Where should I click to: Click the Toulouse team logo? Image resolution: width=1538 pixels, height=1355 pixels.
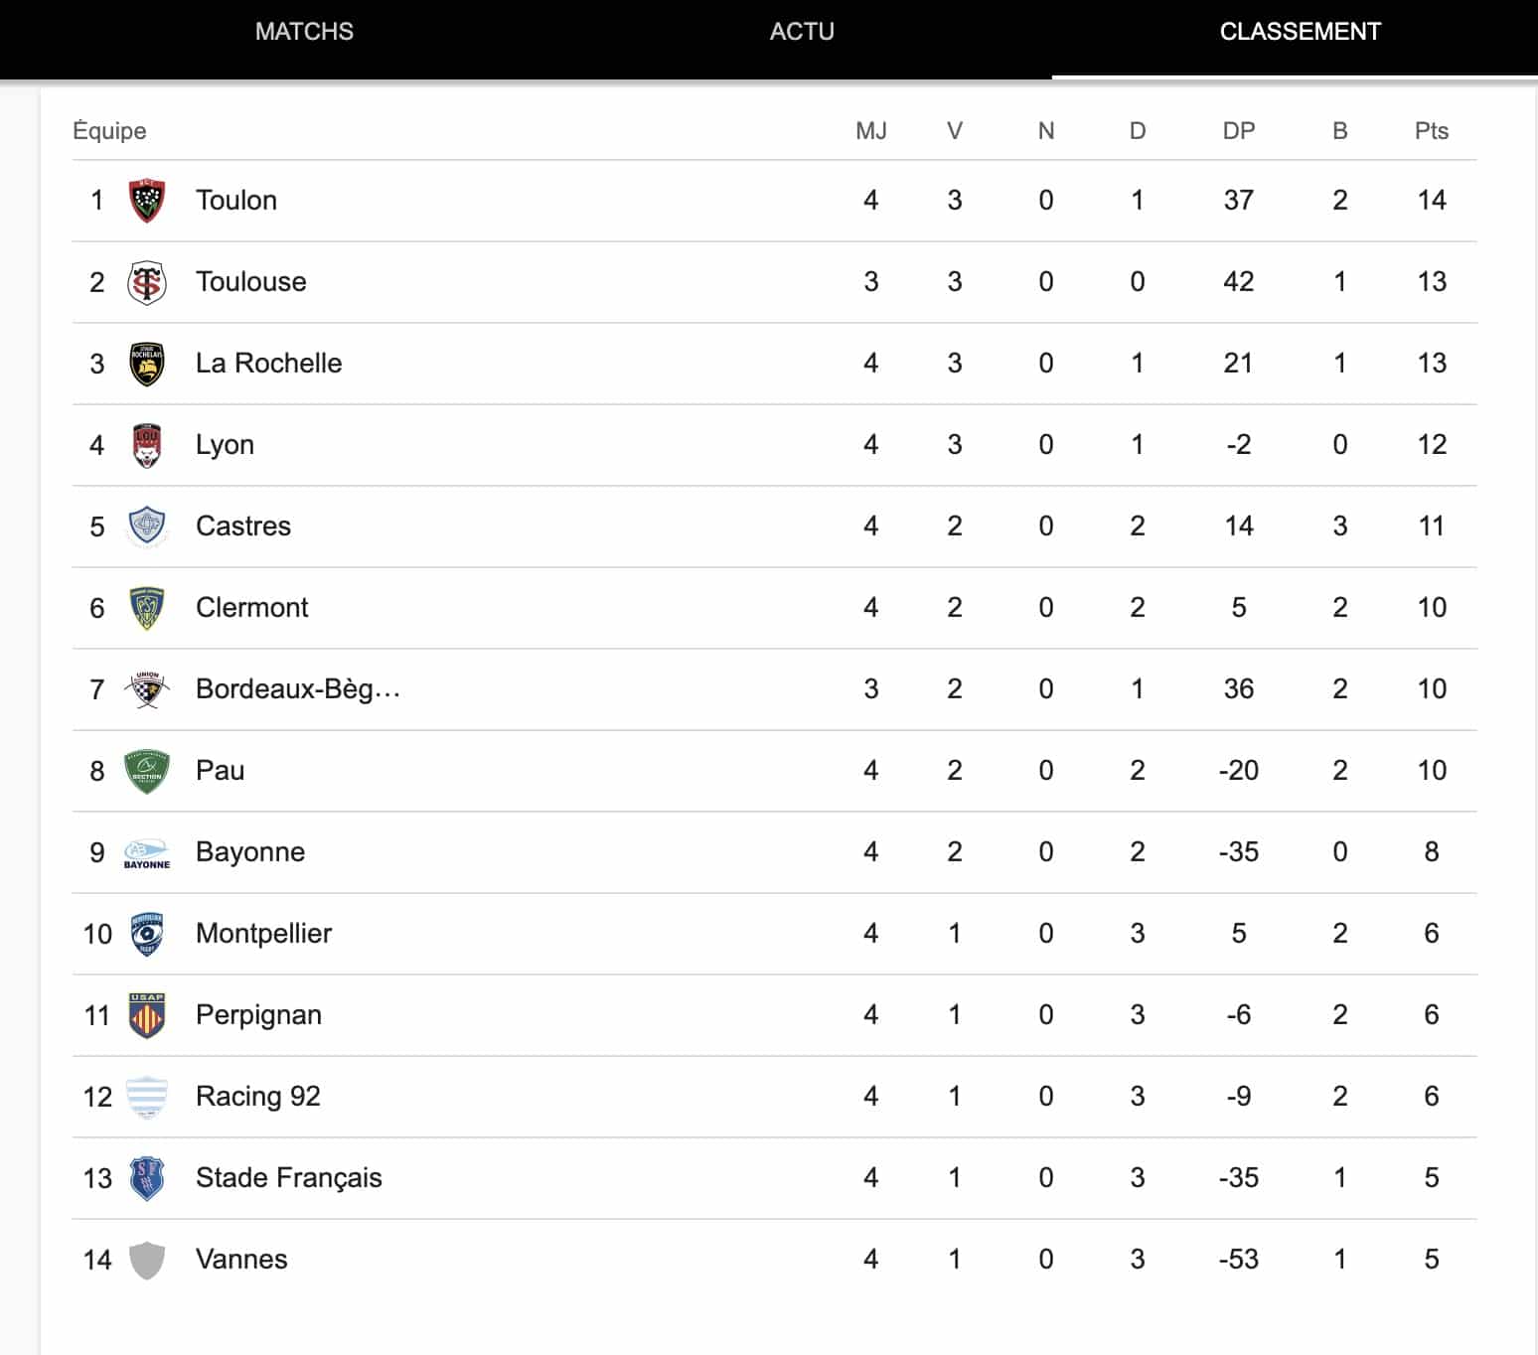pos(147,282)
